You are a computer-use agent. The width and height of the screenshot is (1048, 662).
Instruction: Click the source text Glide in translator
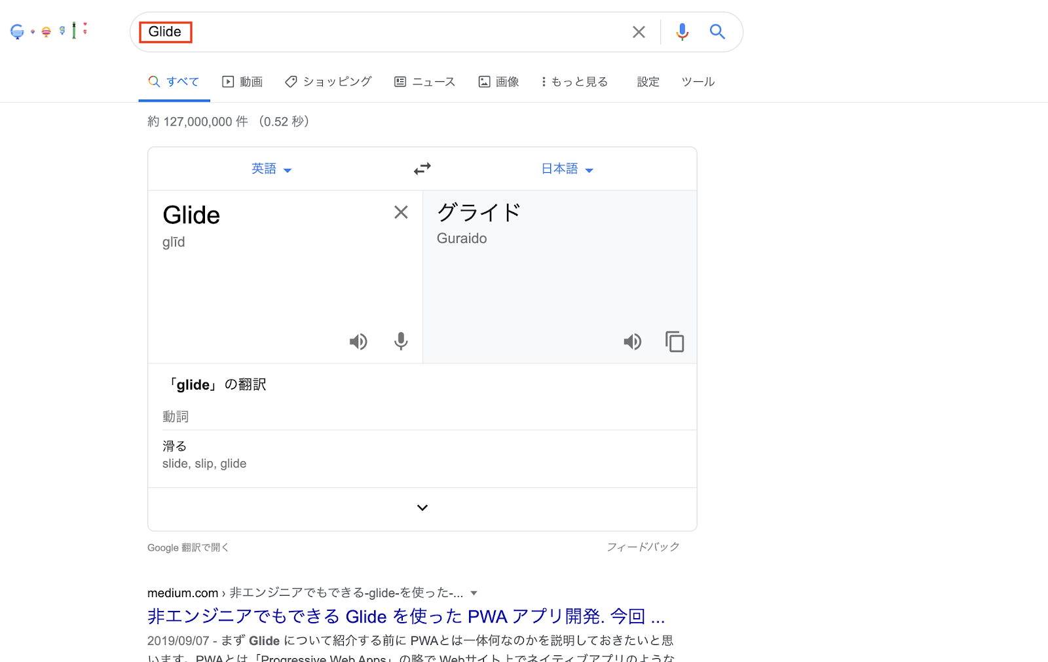pyautogui.click(x=191, y=215)
